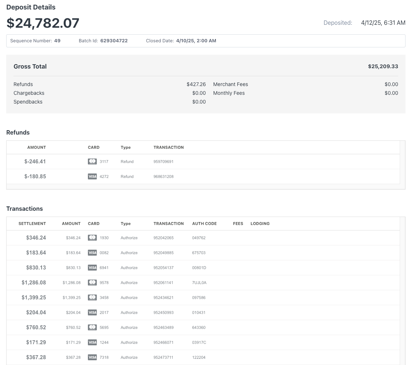Click the AMOUNT header in Refunds table
Viewport: 411px width, 365px height.
[x=36, y=147]
